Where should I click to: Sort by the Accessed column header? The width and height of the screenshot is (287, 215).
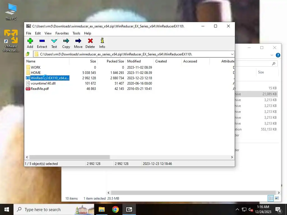tap(195, 61)
